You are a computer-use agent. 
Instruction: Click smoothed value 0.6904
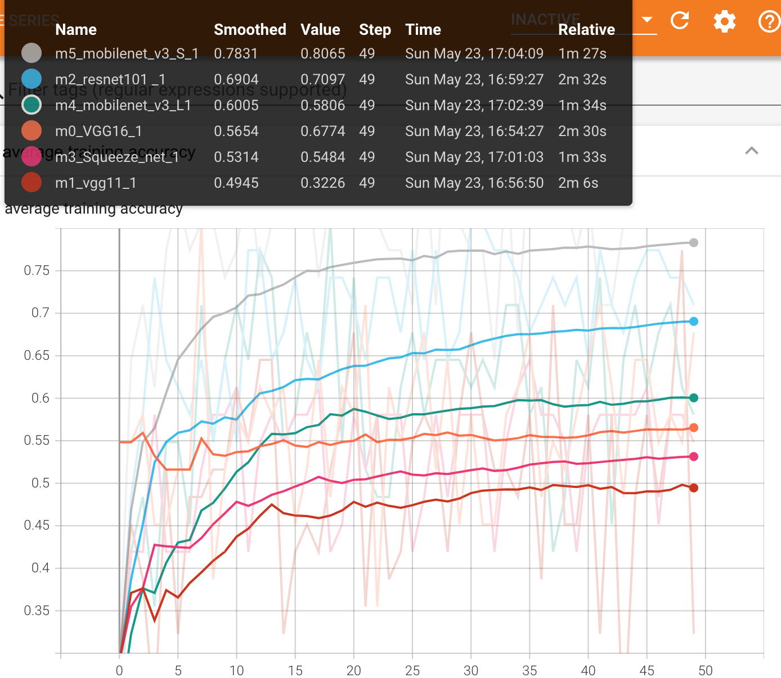(236, 79)
